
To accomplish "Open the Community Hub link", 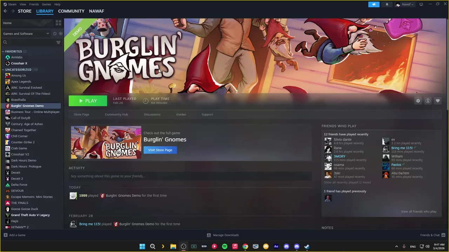I will (116, 114).
